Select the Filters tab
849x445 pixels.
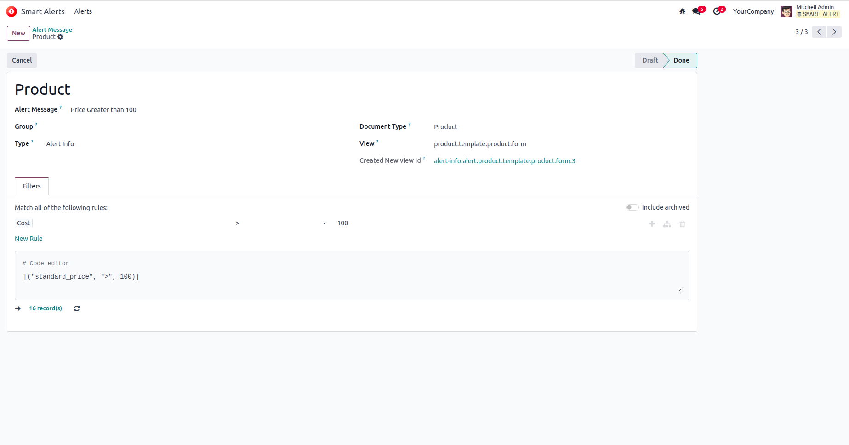[x=32, y=186]
